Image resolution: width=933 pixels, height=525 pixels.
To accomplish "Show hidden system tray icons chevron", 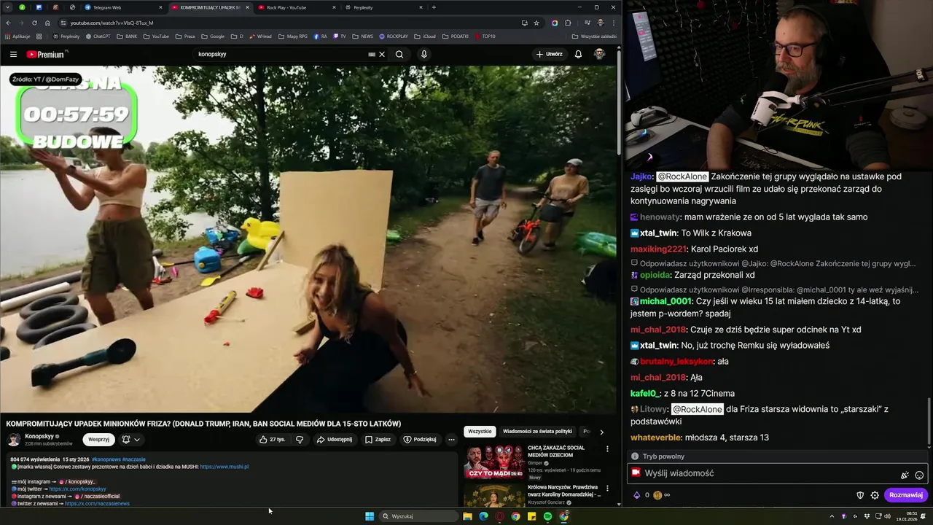I will [x=832, y=516].
